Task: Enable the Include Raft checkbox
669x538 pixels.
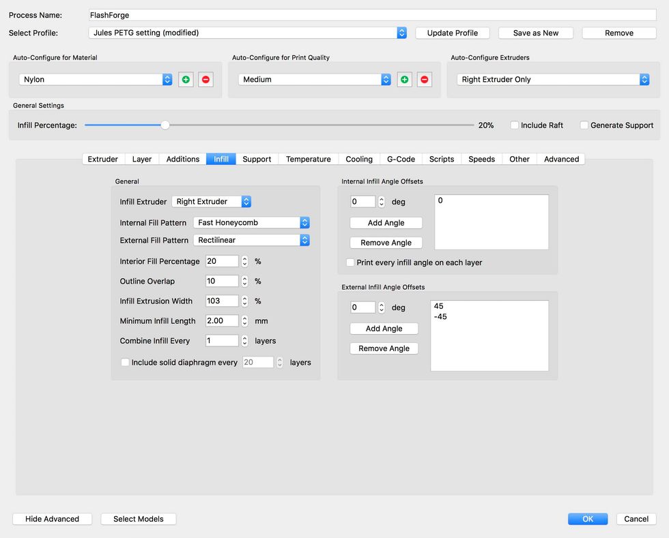Action: tap(515, 125)
